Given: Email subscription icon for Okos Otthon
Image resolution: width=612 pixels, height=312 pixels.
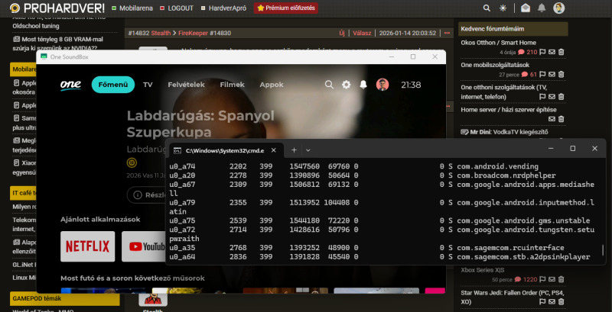Looking at the screenshot, I should (552, 52).
